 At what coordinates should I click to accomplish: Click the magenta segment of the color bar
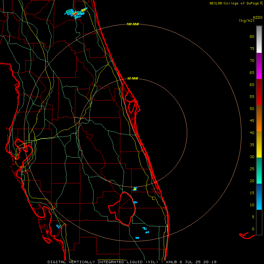(x=259, y=66)
